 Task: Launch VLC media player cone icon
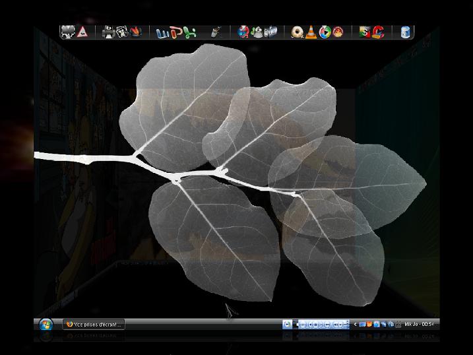(x=311, y=32)
